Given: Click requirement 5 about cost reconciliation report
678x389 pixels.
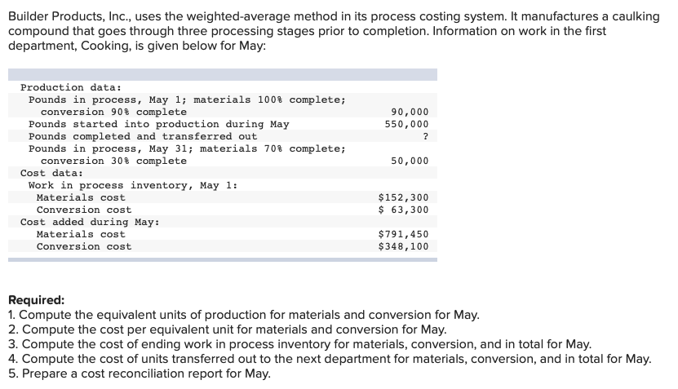Looking at the screenshot, I should (x=140, y=374).
